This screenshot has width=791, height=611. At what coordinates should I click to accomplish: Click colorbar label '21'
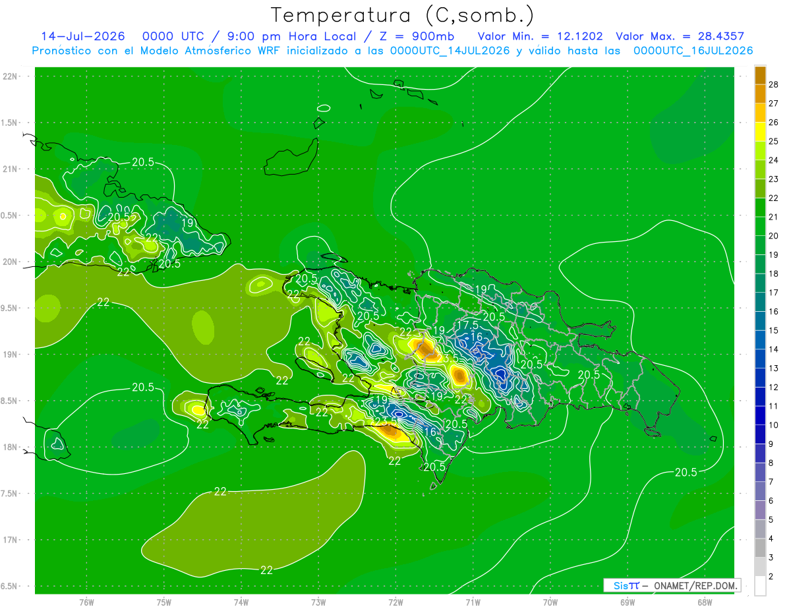pyautogui.click(x=774, y=217)
